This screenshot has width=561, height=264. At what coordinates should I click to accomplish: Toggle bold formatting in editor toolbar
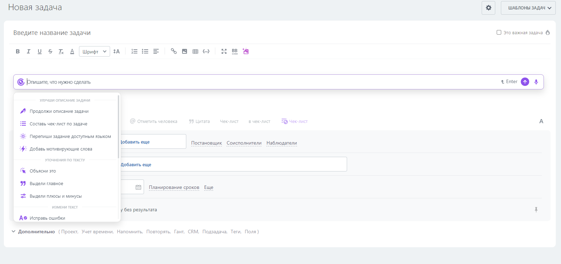click(18, 51)
